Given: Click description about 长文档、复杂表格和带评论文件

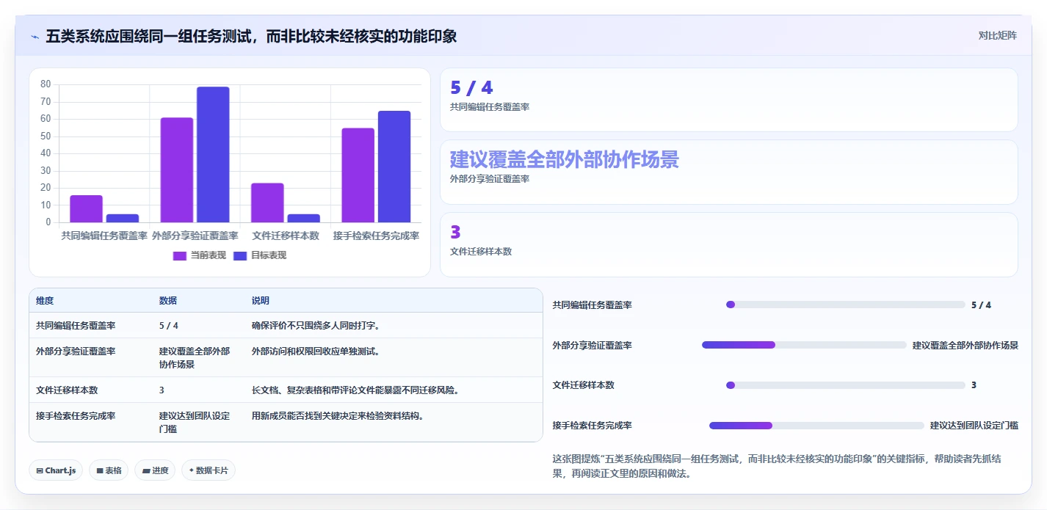Looking at the screenshot, I should click(355, 390).
